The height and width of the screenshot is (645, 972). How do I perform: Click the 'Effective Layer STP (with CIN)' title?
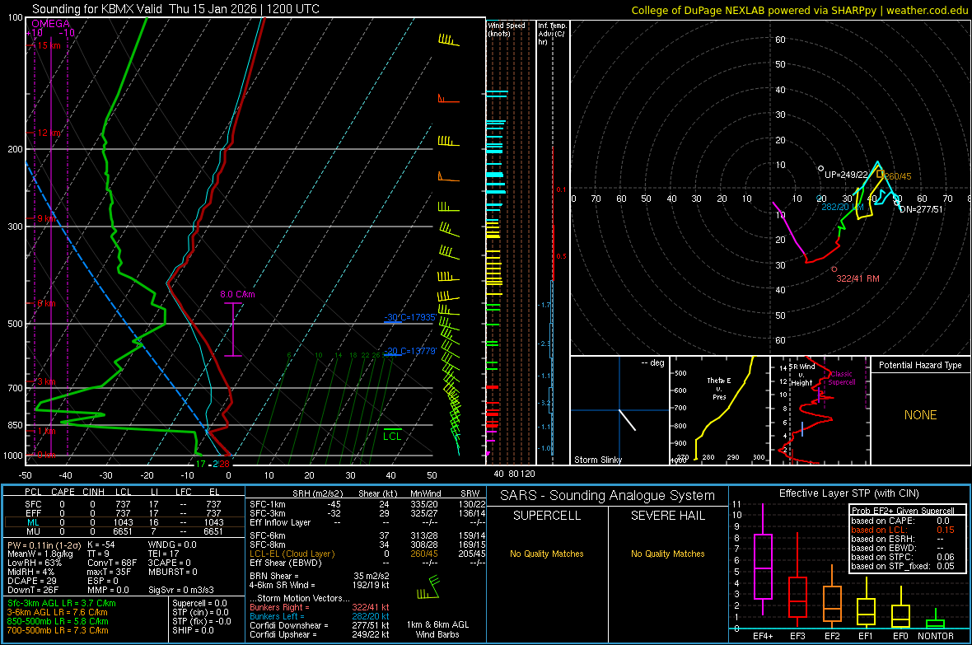(848, 493)
